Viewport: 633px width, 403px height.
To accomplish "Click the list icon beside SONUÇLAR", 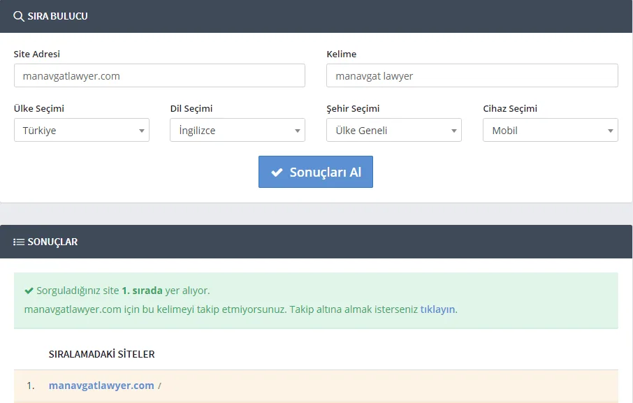I will (19, 242).
